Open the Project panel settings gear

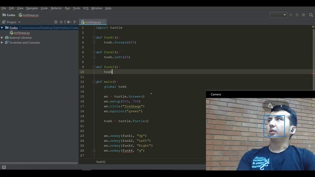point(69,22)
